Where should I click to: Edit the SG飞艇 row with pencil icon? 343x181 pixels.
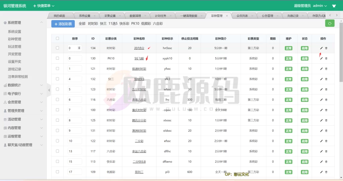pos(321,58)
